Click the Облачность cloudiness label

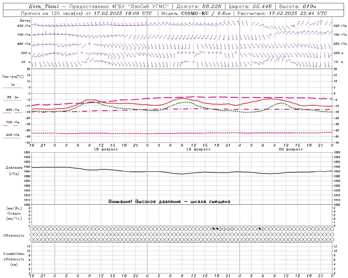pos(14,236)
